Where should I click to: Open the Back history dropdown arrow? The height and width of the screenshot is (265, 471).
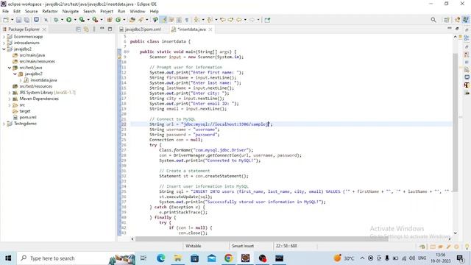[x=245, y=20]
